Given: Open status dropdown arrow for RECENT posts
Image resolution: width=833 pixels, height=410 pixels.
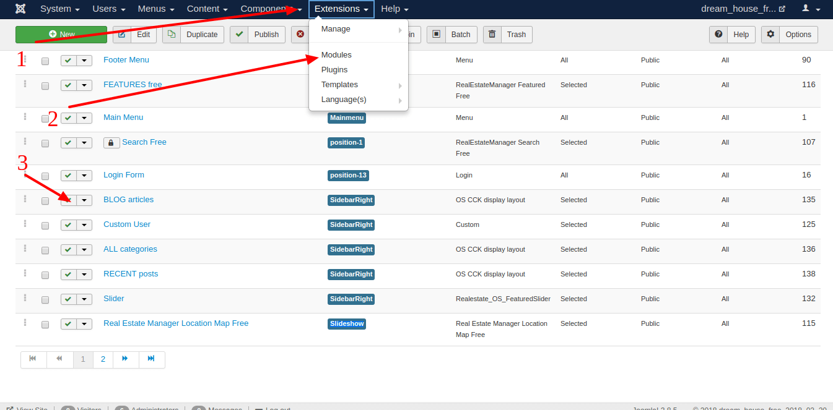Looking at the screenshot, I should [84, 275].
